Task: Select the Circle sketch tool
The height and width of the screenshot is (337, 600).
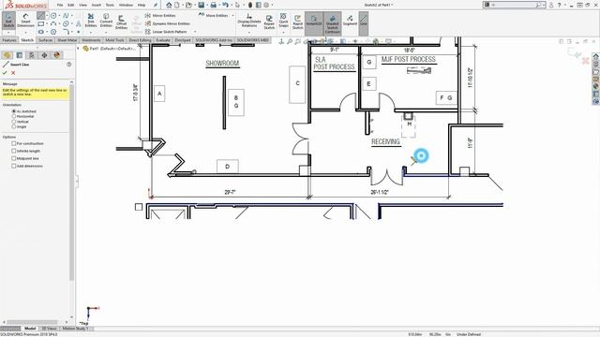Action: click(53, 16)
